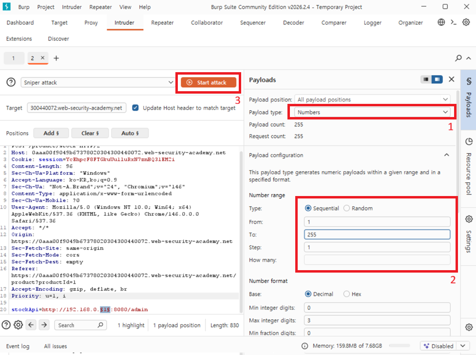Click the magnifier in the Search box
The image size is (476, 355).
pos(100,325)
